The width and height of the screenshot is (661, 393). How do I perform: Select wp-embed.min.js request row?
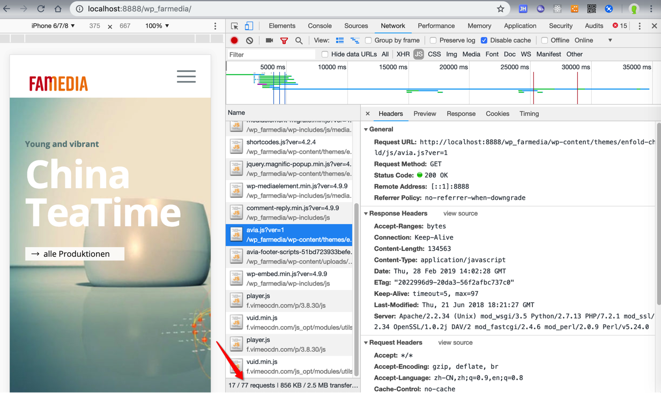289,278
